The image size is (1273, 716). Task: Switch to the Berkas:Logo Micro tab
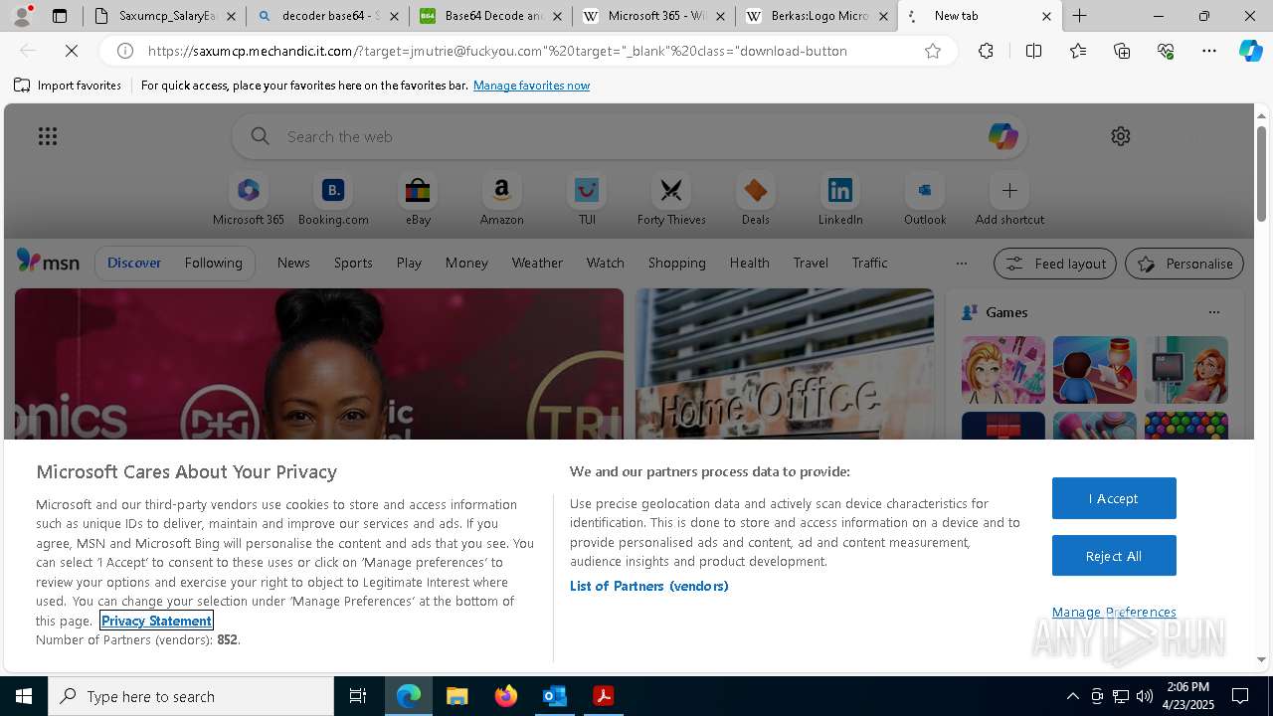817,16
